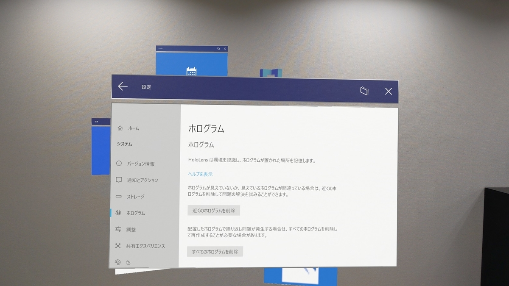
Task: Click the システム section heading in sidebar
Action: click(124, 144)
